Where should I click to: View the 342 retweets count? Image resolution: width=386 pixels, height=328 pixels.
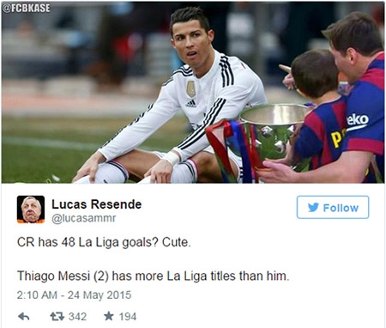click(x=77, y=317)
